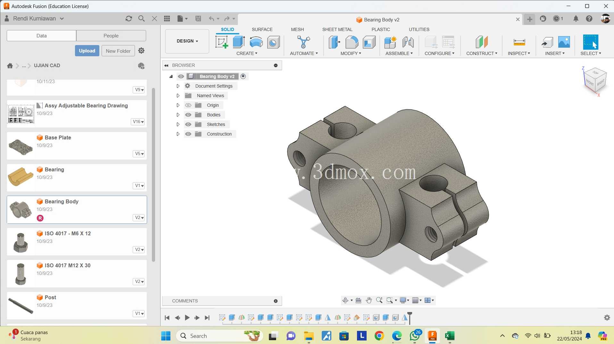
Task: Expand the Bodies node
Action: (178, 115)
